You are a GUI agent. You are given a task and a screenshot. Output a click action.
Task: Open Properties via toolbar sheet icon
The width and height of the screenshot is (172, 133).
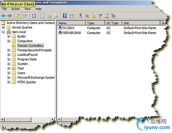tap(43, 16)
